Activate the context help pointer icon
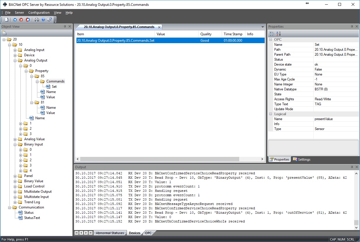Image resolution: width=360 pixels, height=242 pixels. pos(50,20)
